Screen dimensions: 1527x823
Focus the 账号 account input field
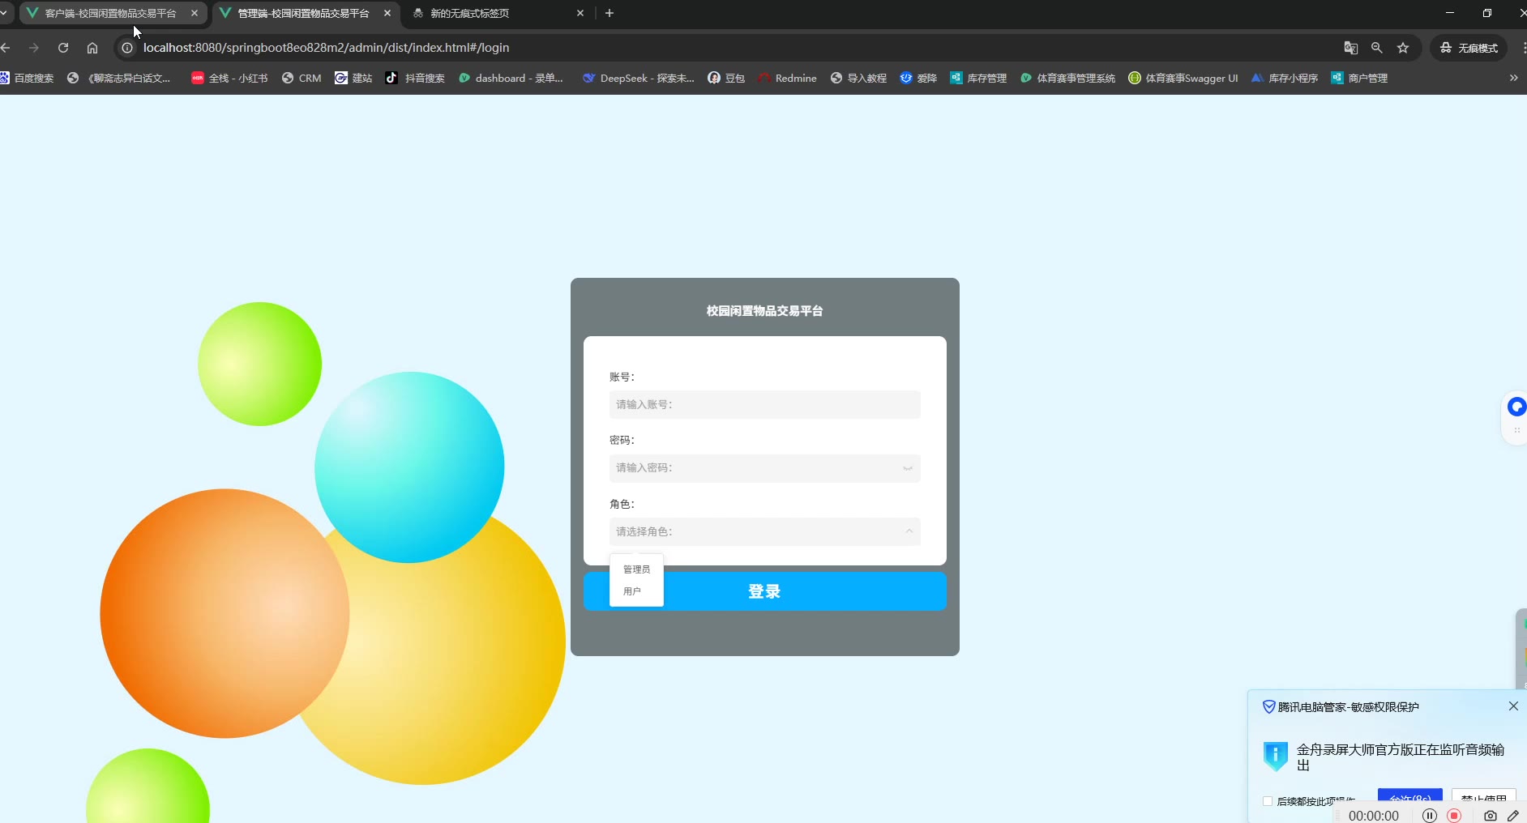click(765, 404)
